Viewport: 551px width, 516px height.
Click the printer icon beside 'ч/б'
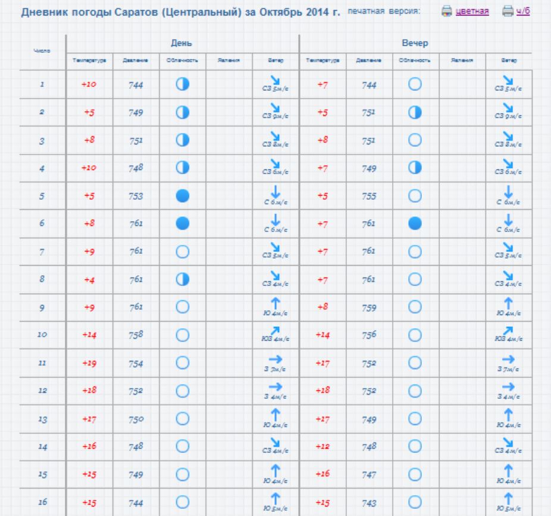[508, 11]
